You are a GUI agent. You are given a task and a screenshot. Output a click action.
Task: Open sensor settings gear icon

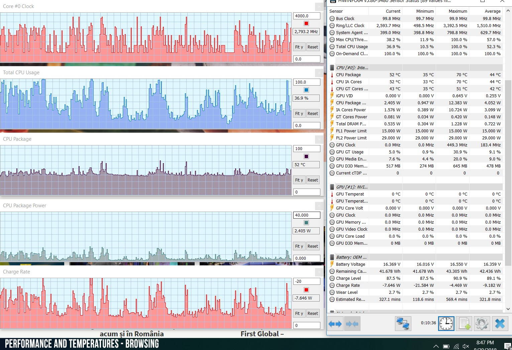tap(482, 324)
